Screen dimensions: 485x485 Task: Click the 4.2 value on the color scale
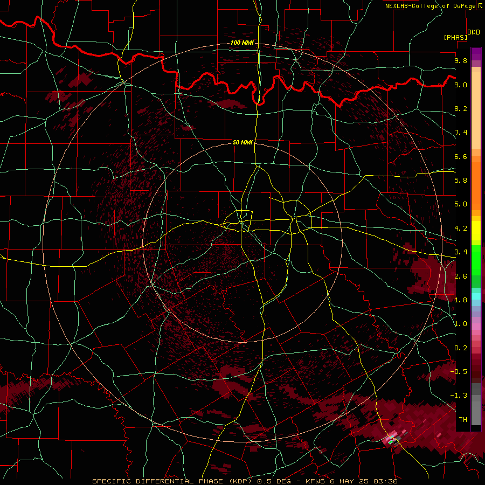coord(461,228)
